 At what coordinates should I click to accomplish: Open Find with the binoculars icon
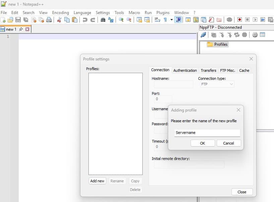click(x=103, y=20)
